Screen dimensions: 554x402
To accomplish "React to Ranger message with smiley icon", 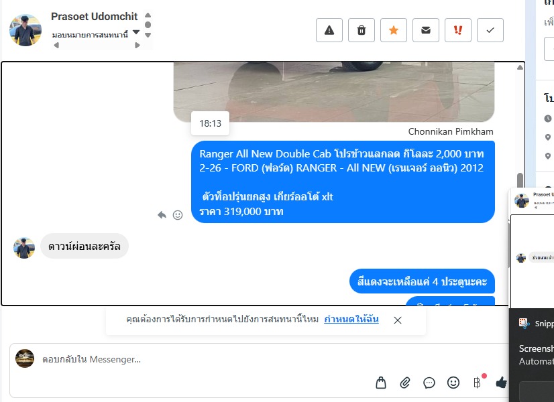I will pos(178,215).
